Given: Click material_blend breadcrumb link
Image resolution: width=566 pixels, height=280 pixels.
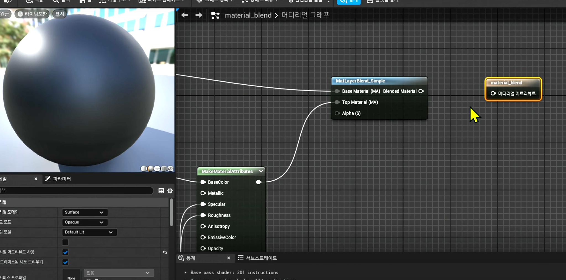Looking at the screenshot, I should (248, 15).
